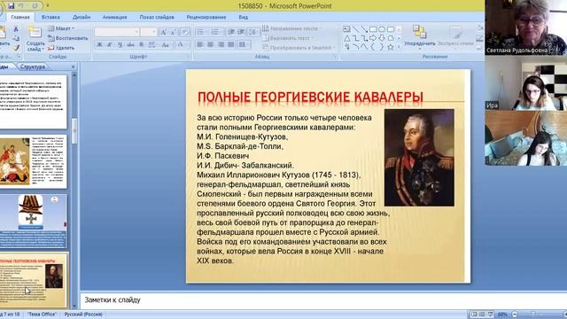The height and width of the screenshot is (319, 567).
Task: Select the arrow line shape
Action: point(364,29)
